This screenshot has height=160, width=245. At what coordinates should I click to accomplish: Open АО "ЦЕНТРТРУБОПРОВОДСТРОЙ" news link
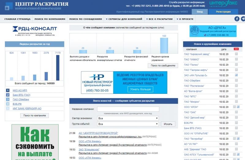pos(98,133)
